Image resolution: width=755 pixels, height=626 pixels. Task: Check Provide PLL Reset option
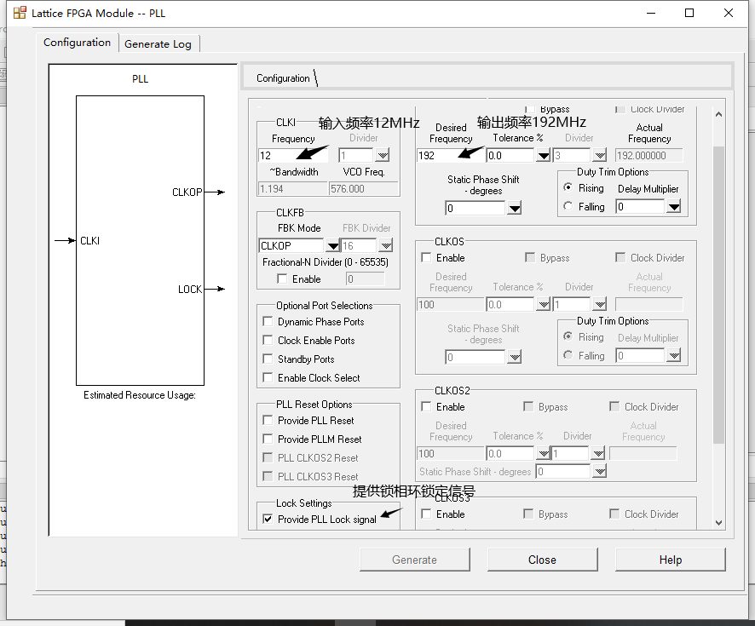point(268,420)
